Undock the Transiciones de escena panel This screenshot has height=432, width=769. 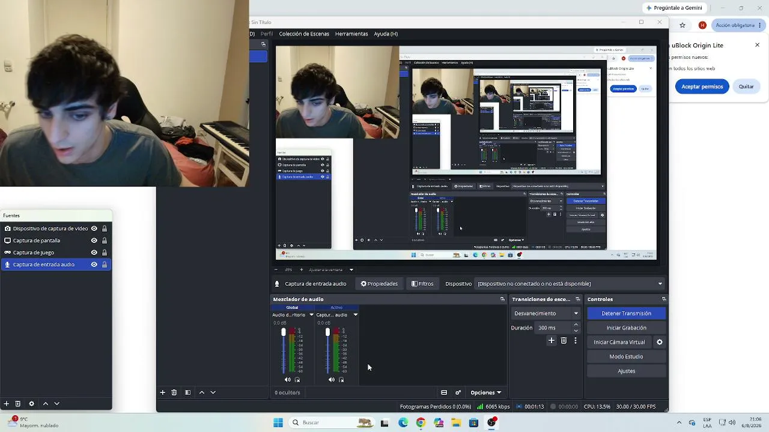click(x=578, y=299)
